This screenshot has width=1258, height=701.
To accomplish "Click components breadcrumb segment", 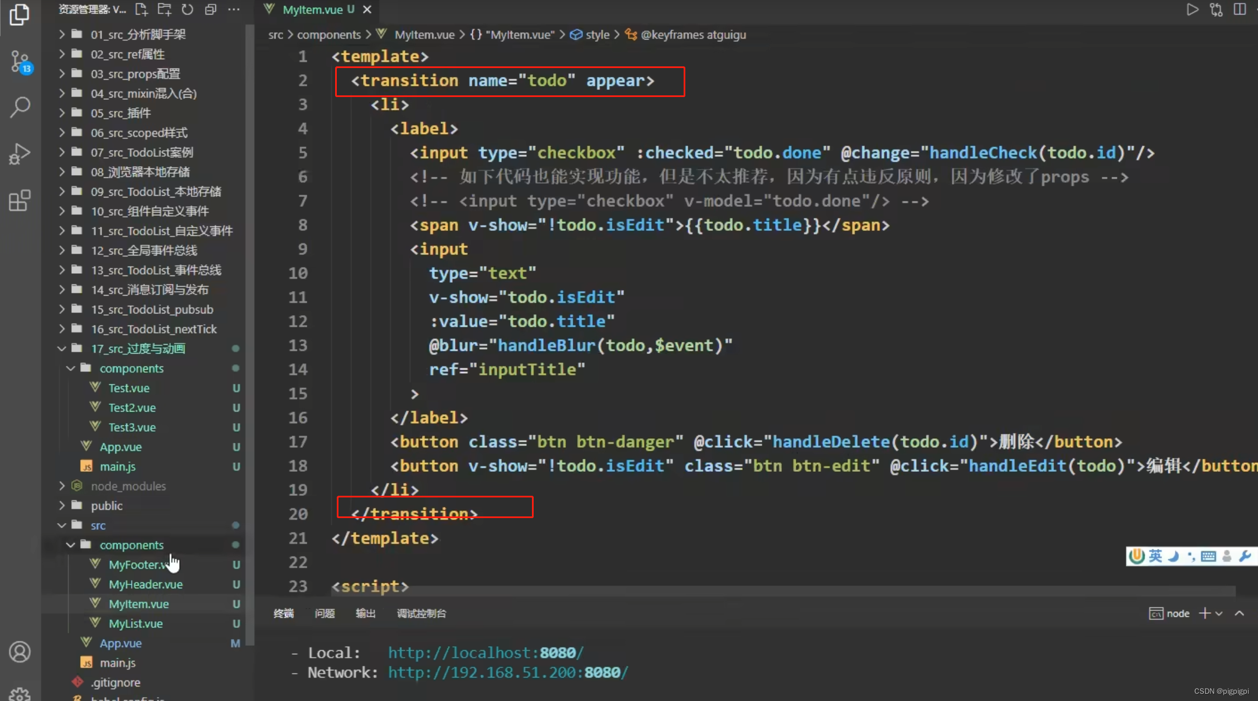I will tap(329, 35).
